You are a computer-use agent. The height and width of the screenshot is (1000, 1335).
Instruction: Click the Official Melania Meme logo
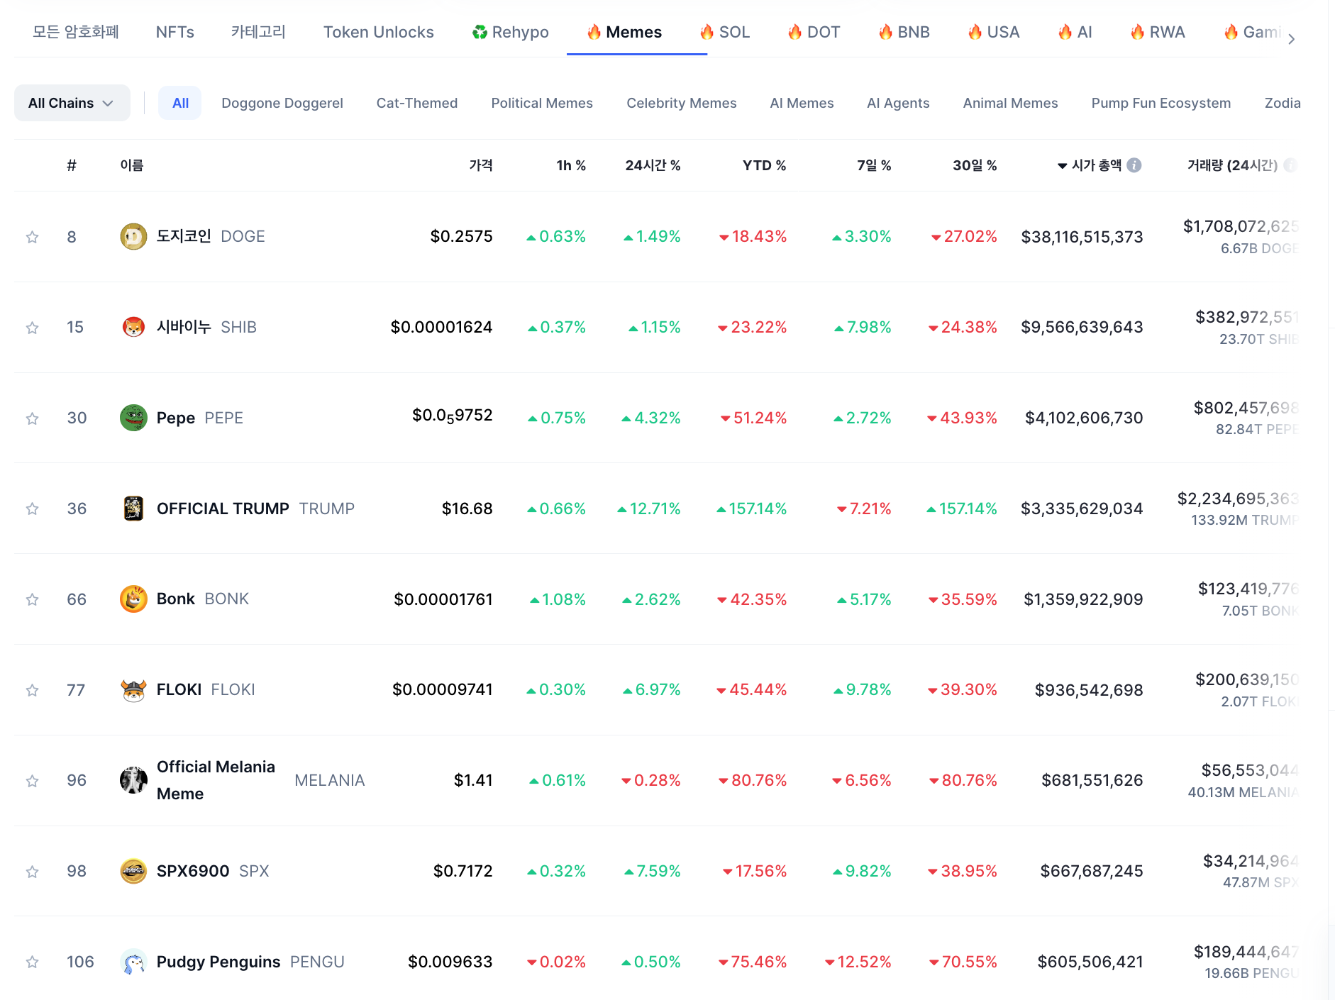133,780
